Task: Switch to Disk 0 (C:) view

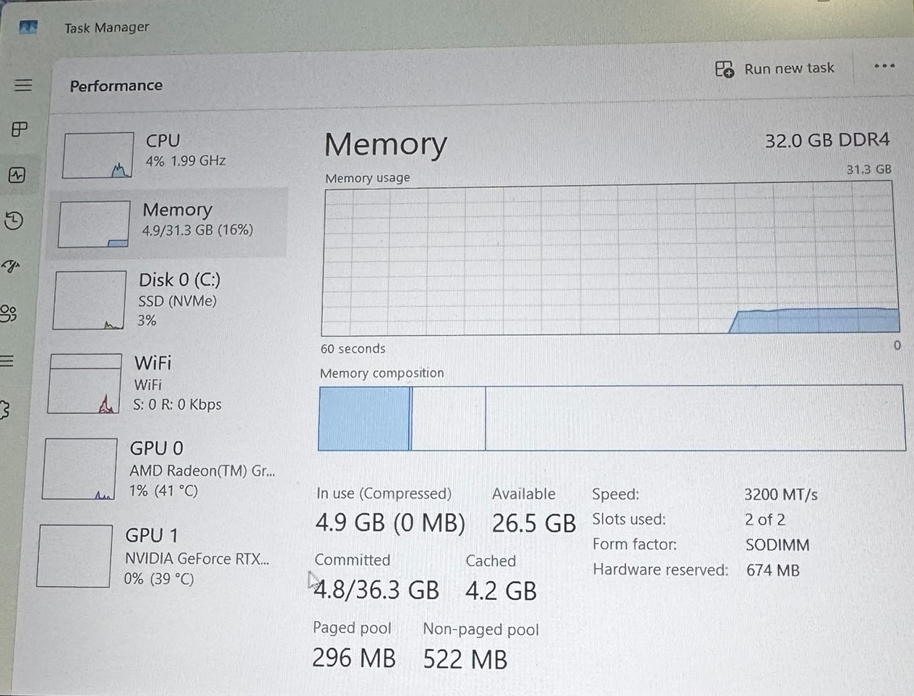Action: coord(165,300)
